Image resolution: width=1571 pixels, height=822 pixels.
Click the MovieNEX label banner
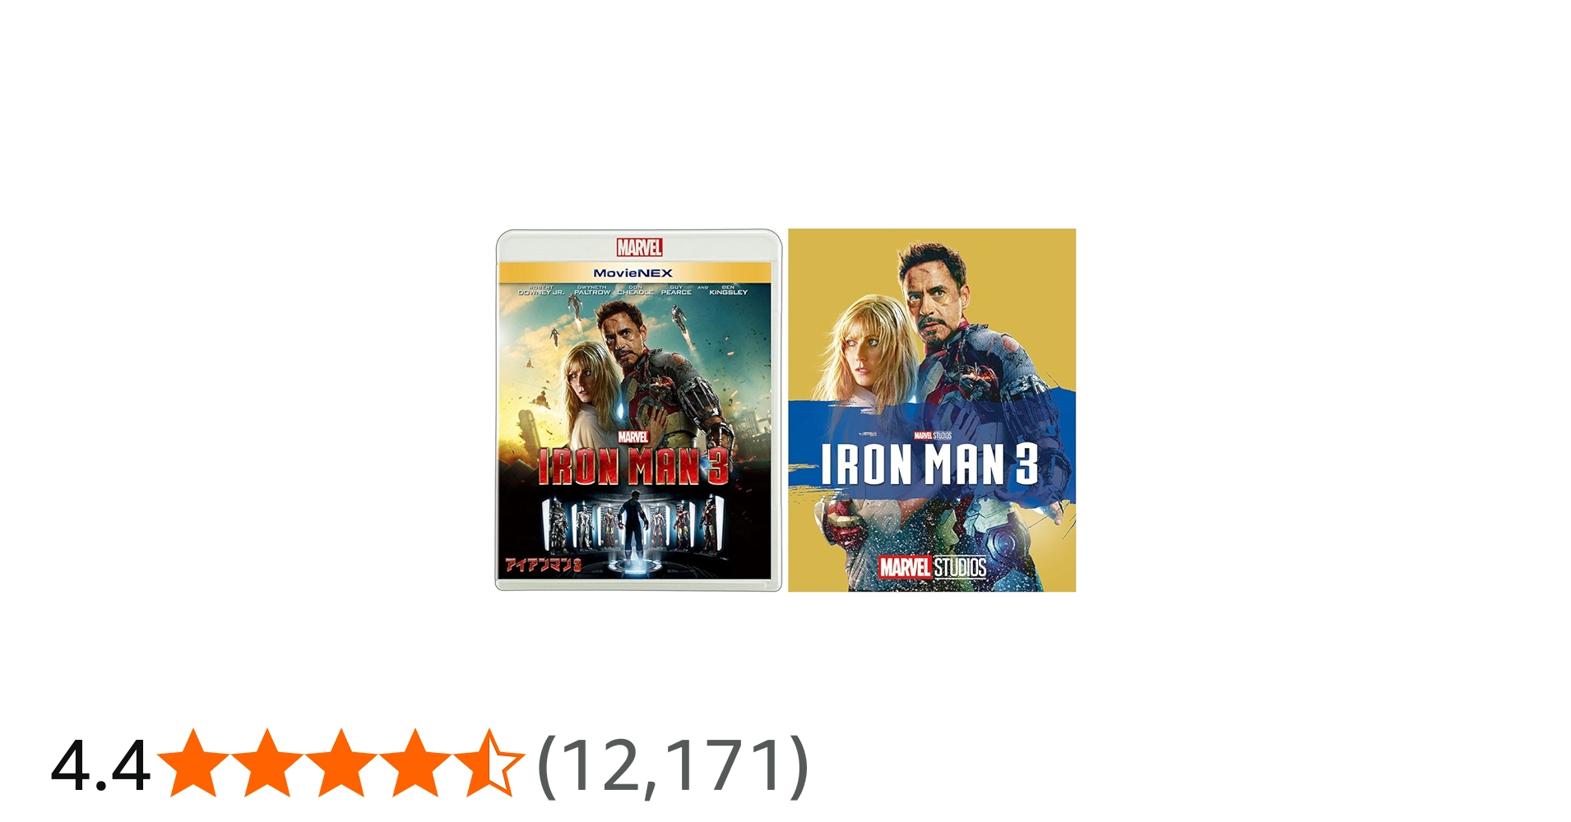pyautogui.click(x=634, y=273)
